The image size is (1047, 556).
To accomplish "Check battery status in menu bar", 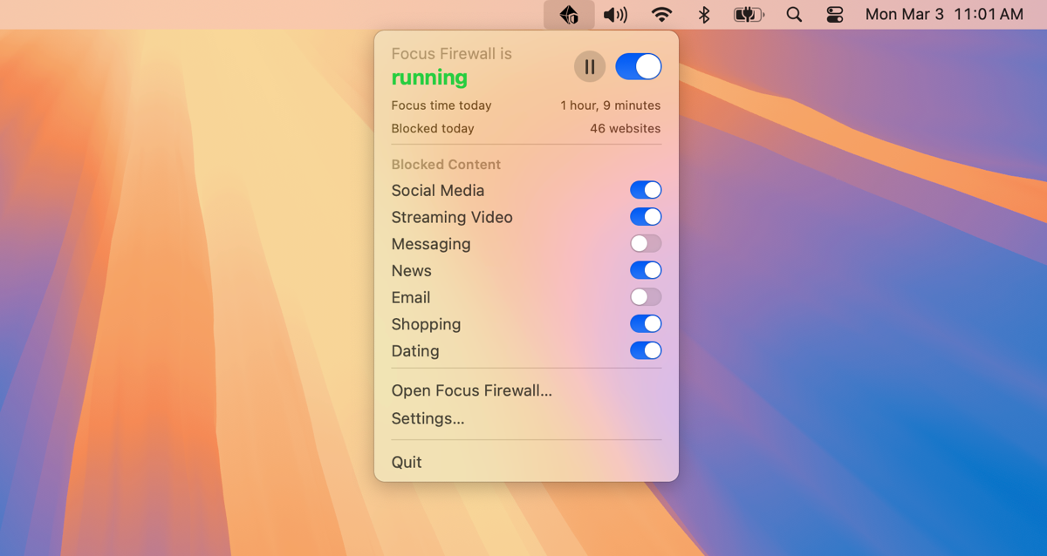I will point(749,14).
